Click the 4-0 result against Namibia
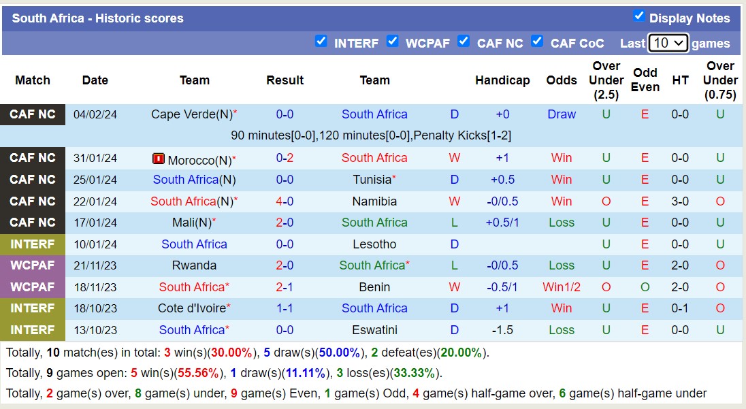This screenshot has height=409, width=746. tap(285, 201)
